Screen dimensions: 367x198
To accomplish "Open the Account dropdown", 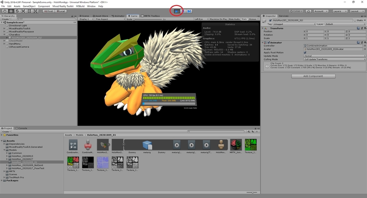I will coord(321,11).
